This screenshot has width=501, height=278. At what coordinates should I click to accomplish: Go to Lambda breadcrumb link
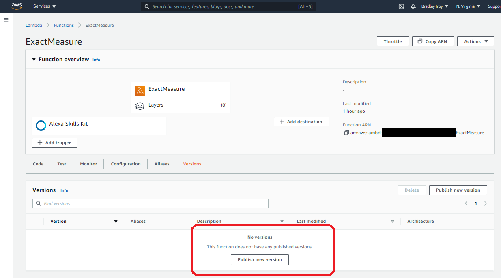tap(34, 25)
